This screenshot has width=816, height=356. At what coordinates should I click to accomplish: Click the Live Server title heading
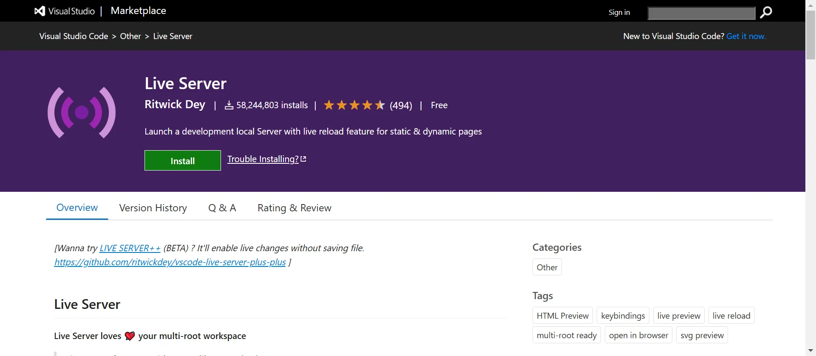[x=185, y=84]
